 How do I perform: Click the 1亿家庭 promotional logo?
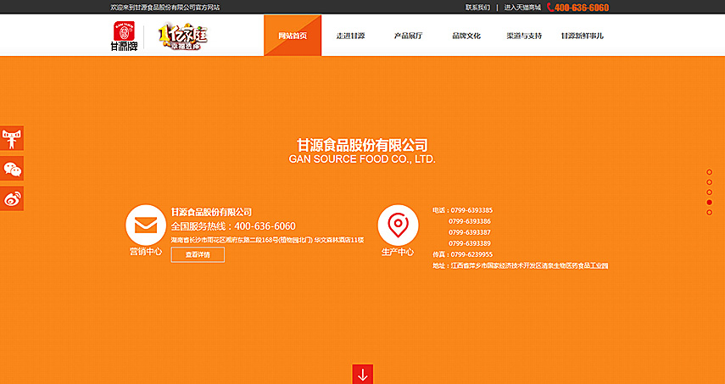[183, 36]
